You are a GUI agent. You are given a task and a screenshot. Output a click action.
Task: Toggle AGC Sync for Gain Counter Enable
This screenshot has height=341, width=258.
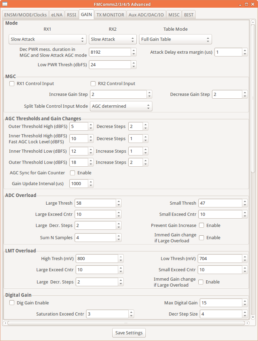click(x=73, y=173)
